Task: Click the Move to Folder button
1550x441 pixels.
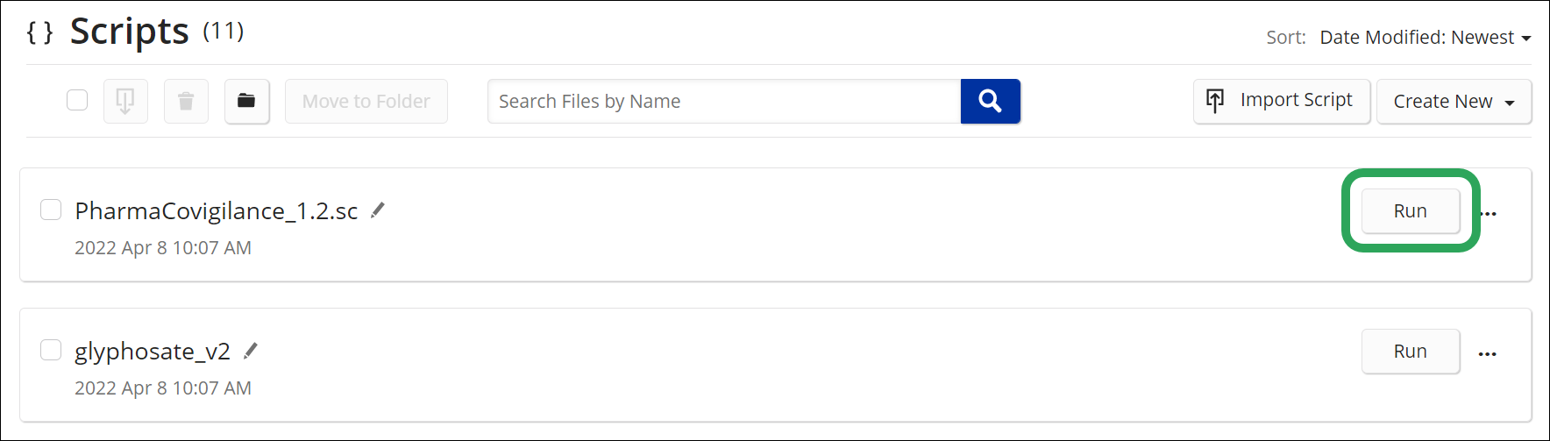Action: click(x=366, y=102)
